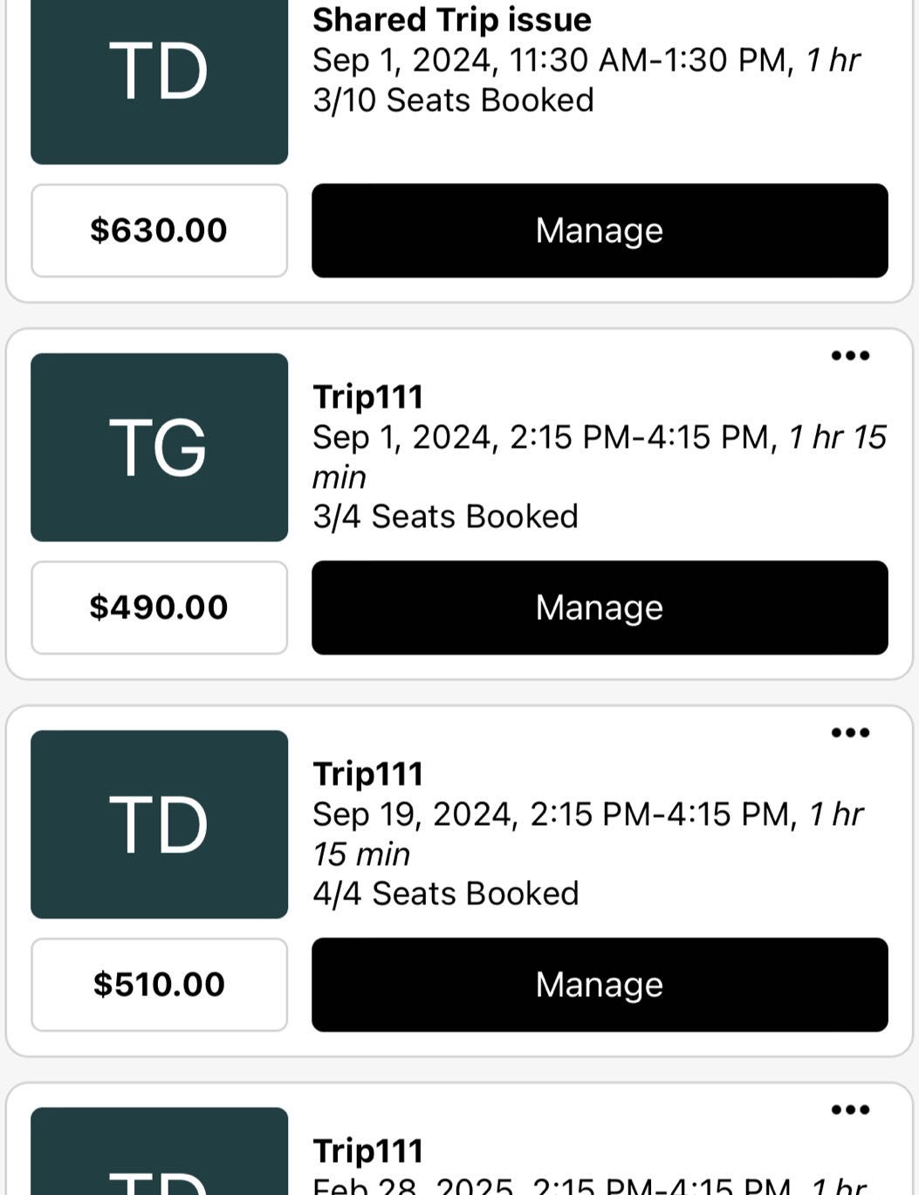The width and height of the screenshot is (919, 1195).
Task: Tap the TG avatar tile
Action: click(x=159, y=447)
